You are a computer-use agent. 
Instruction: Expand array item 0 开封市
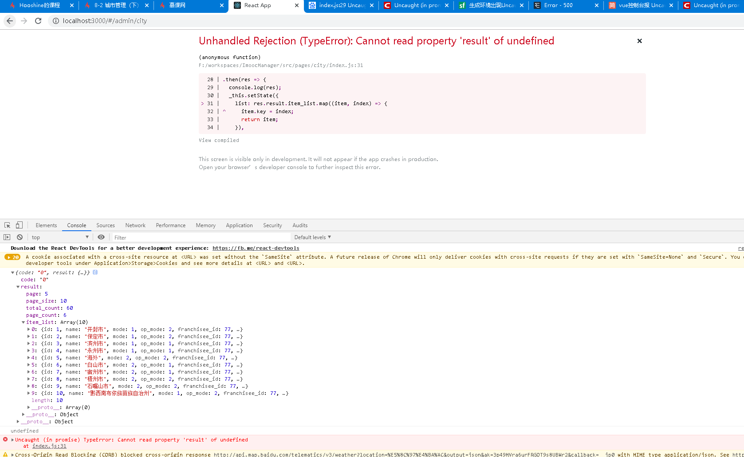29,330
